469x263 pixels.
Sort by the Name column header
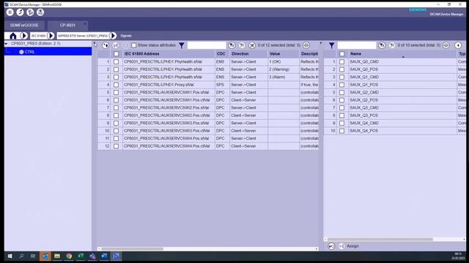point(402,54)
